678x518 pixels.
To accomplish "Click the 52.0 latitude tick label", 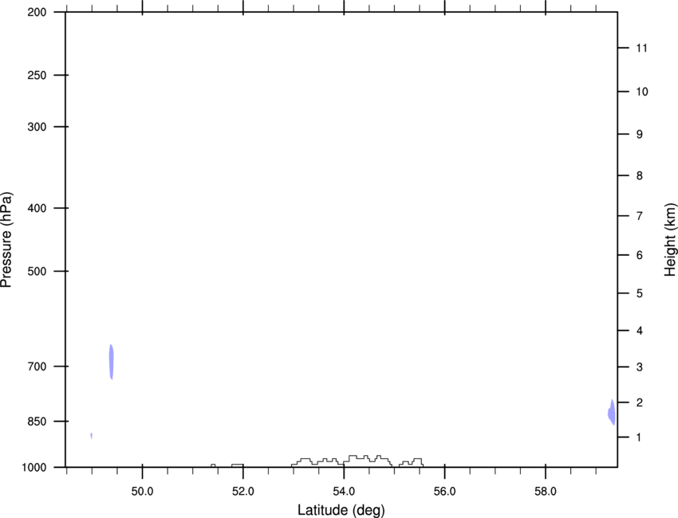I will point(243,491).
